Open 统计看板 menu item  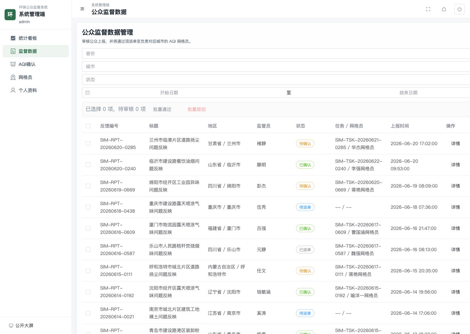(36, 38)
